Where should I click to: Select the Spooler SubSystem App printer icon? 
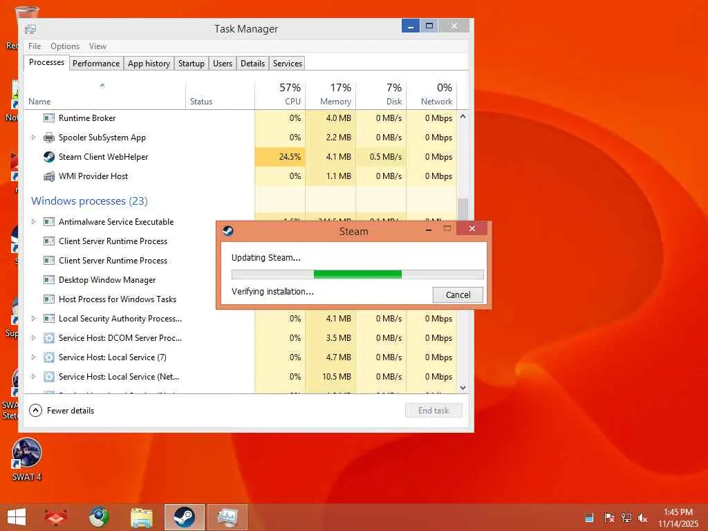[49, 138]
